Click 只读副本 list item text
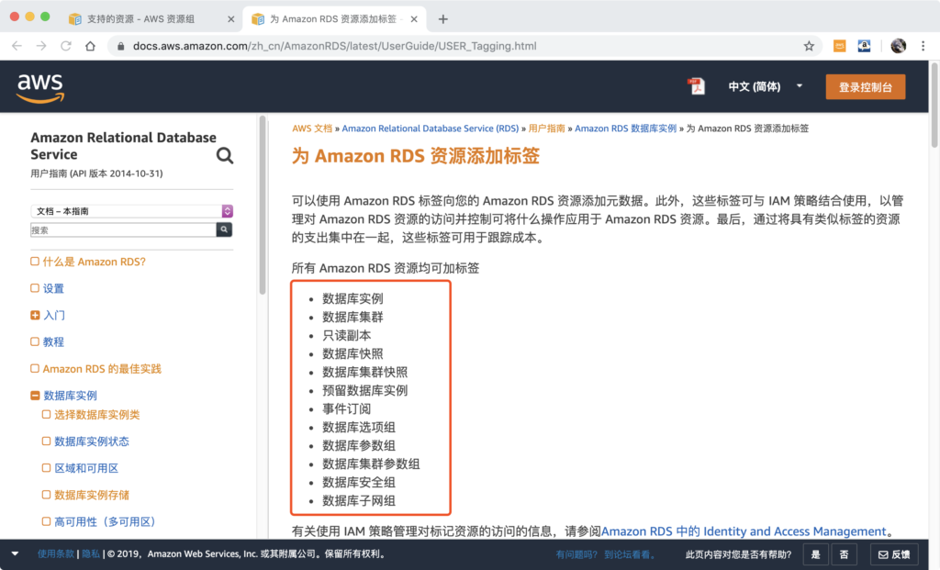This screenshot has width=940, height=570. tap(346, 336)
